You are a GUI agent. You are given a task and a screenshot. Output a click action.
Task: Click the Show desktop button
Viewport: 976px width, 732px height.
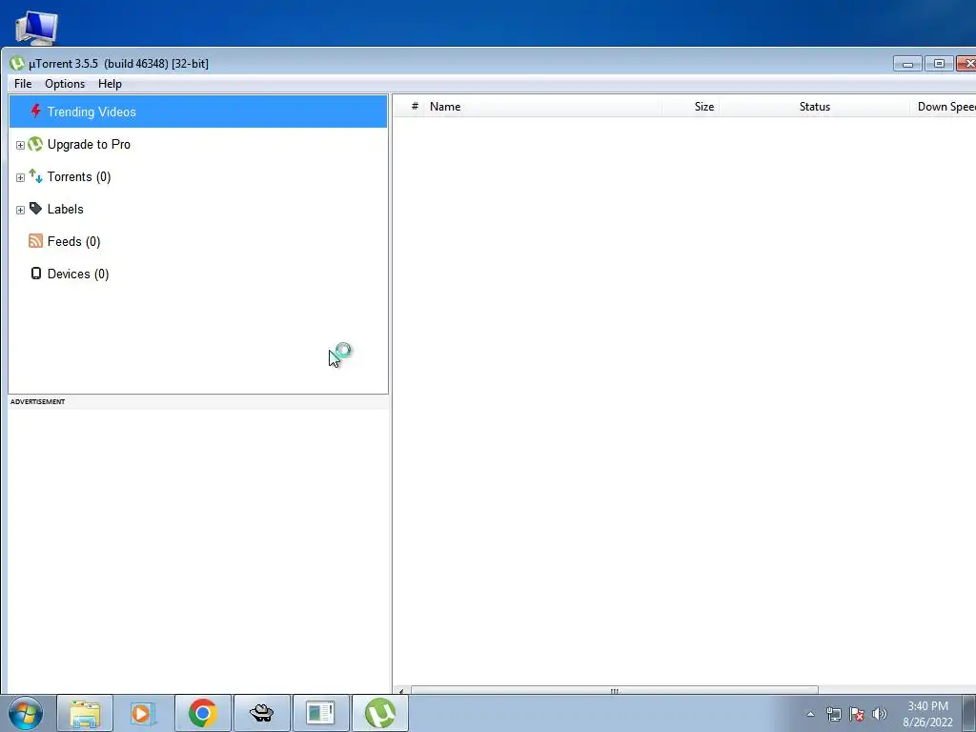coord(969,713)
